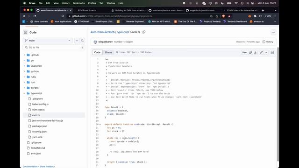
Task: Show tab list dropdown chevron
Action: coord(275,10)
